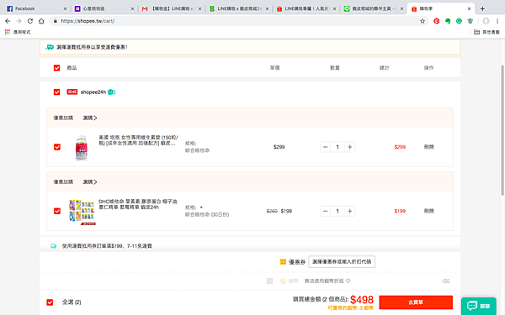Uncheck the $299 vitamin product checkbox
Image resolution: width=505 pixels, height=315 pixels.
click(x=57, y=147)
